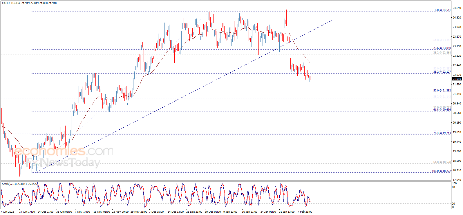This screenshot has width=463, height=215.
Task: Select price scale value 22.820
Action: (x=457, y=56)
